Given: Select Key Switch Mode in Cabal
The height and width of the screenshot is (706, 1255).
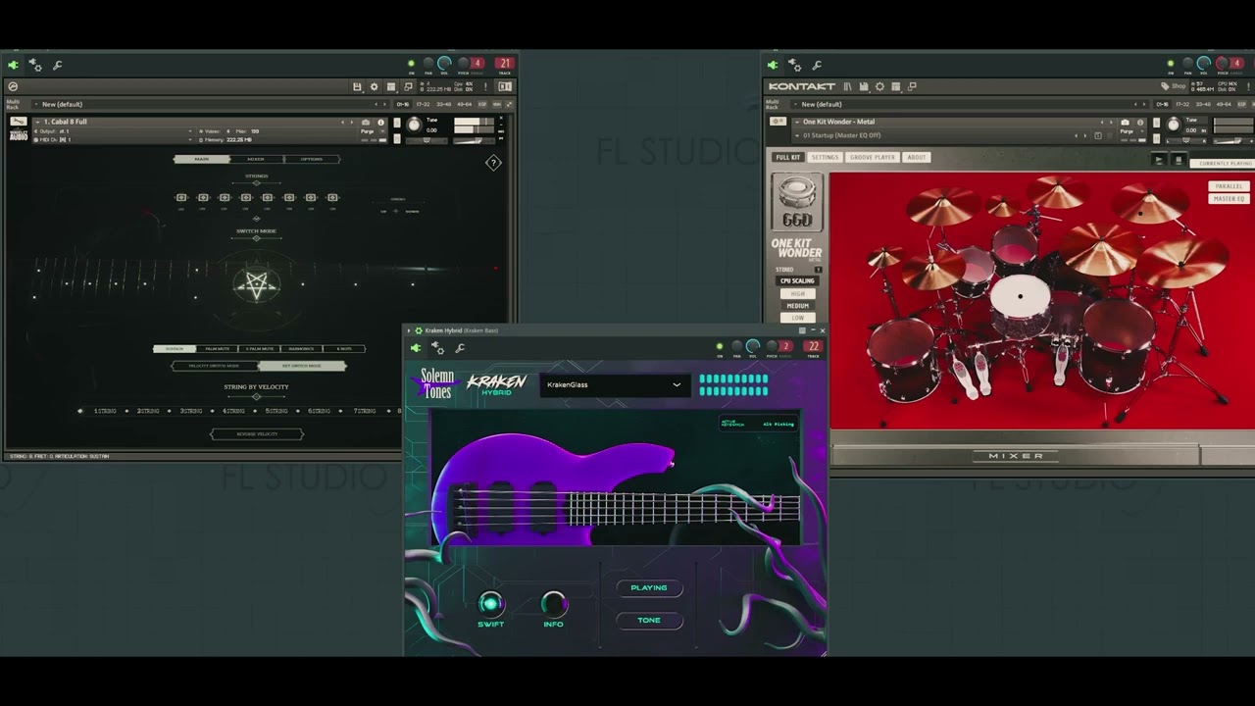Looking at the screenshot, I should 301,366.
